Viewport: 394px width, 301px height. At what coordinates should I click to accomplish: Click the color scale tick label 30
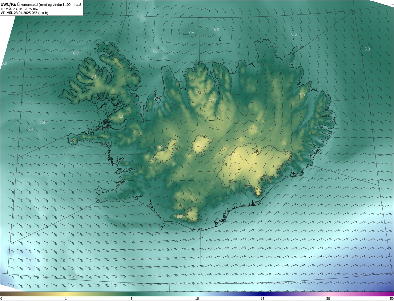[328, 299]
